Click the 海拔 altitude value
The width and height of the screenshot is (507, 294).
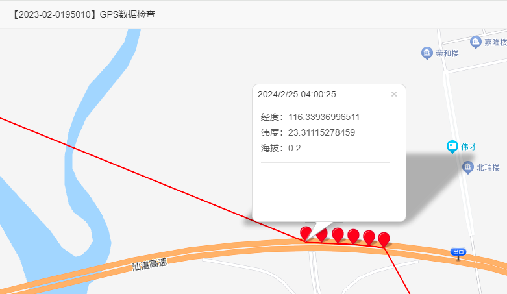tap(294, 149)
